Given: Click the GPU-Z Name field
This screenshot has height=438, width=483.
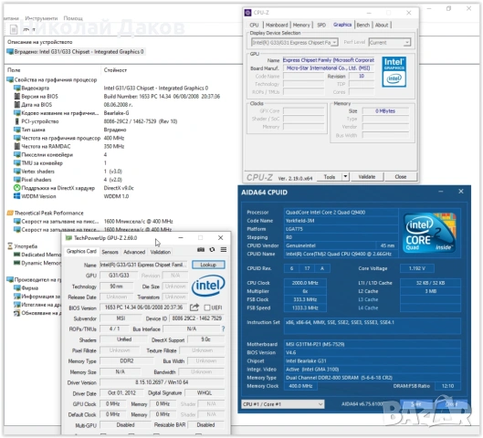Looking at the screenshot, I should tap(143, 265).
